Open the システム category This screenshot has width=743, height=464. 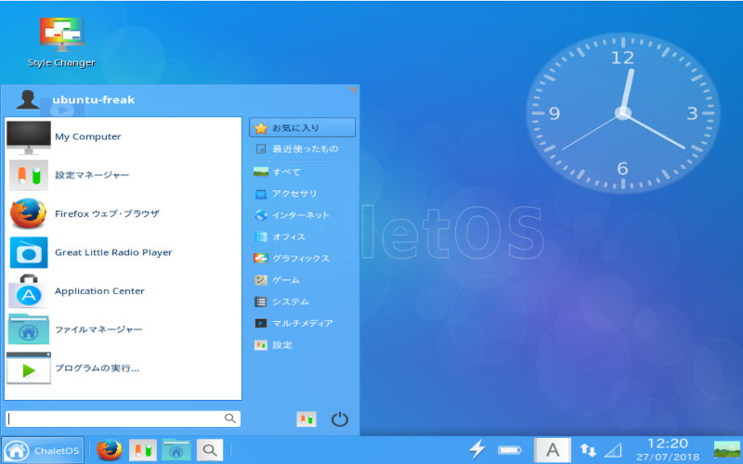point(303,302)
